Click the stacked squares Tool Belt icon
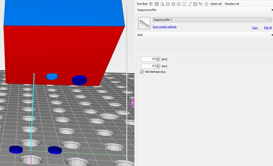Image resolution: width=273 pixels, height=166 pixels. coord(157,4)
